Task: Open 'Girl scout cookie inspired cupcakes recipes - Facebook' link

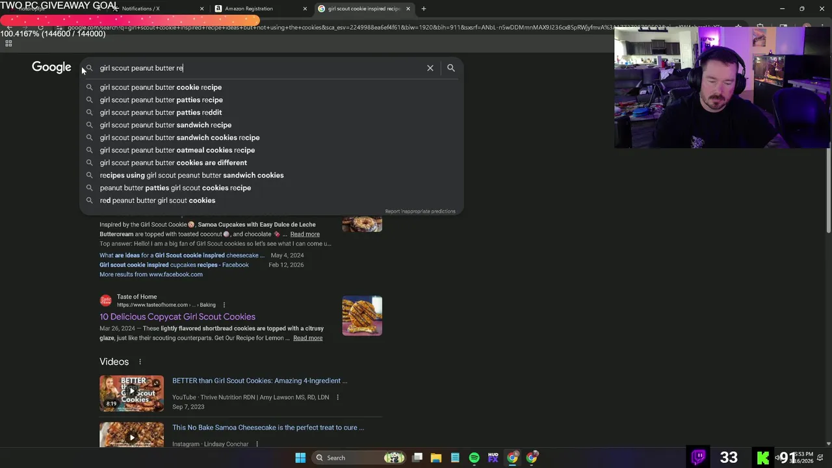Action: tap(174, 265)
